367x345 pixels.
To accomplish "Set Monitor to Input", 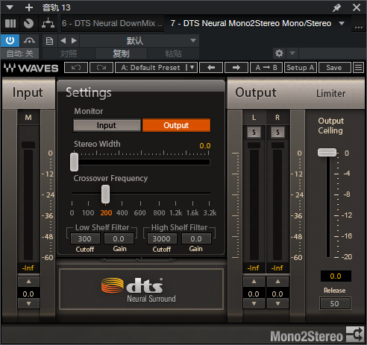I will pyautogui.click(x=107, y=125).
